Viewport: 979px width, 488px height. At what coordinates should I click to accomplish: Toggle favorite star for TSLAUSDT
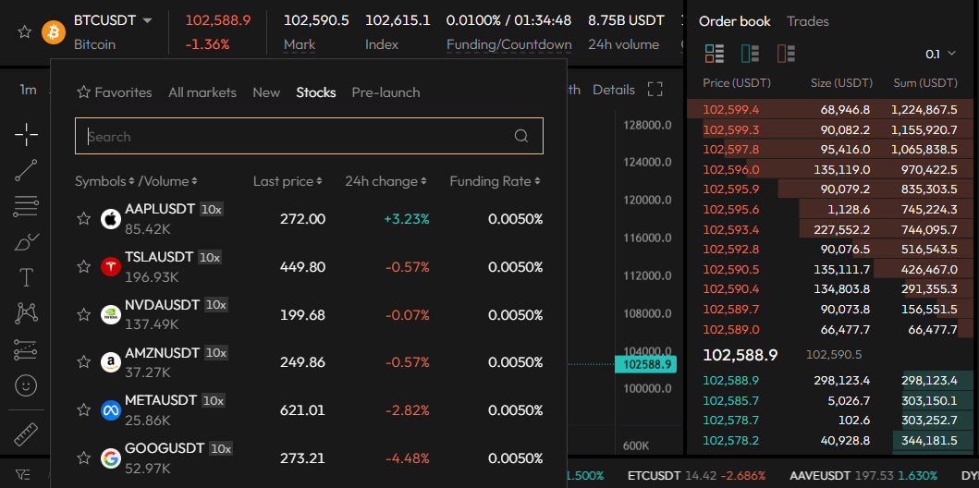pos(84,267)
